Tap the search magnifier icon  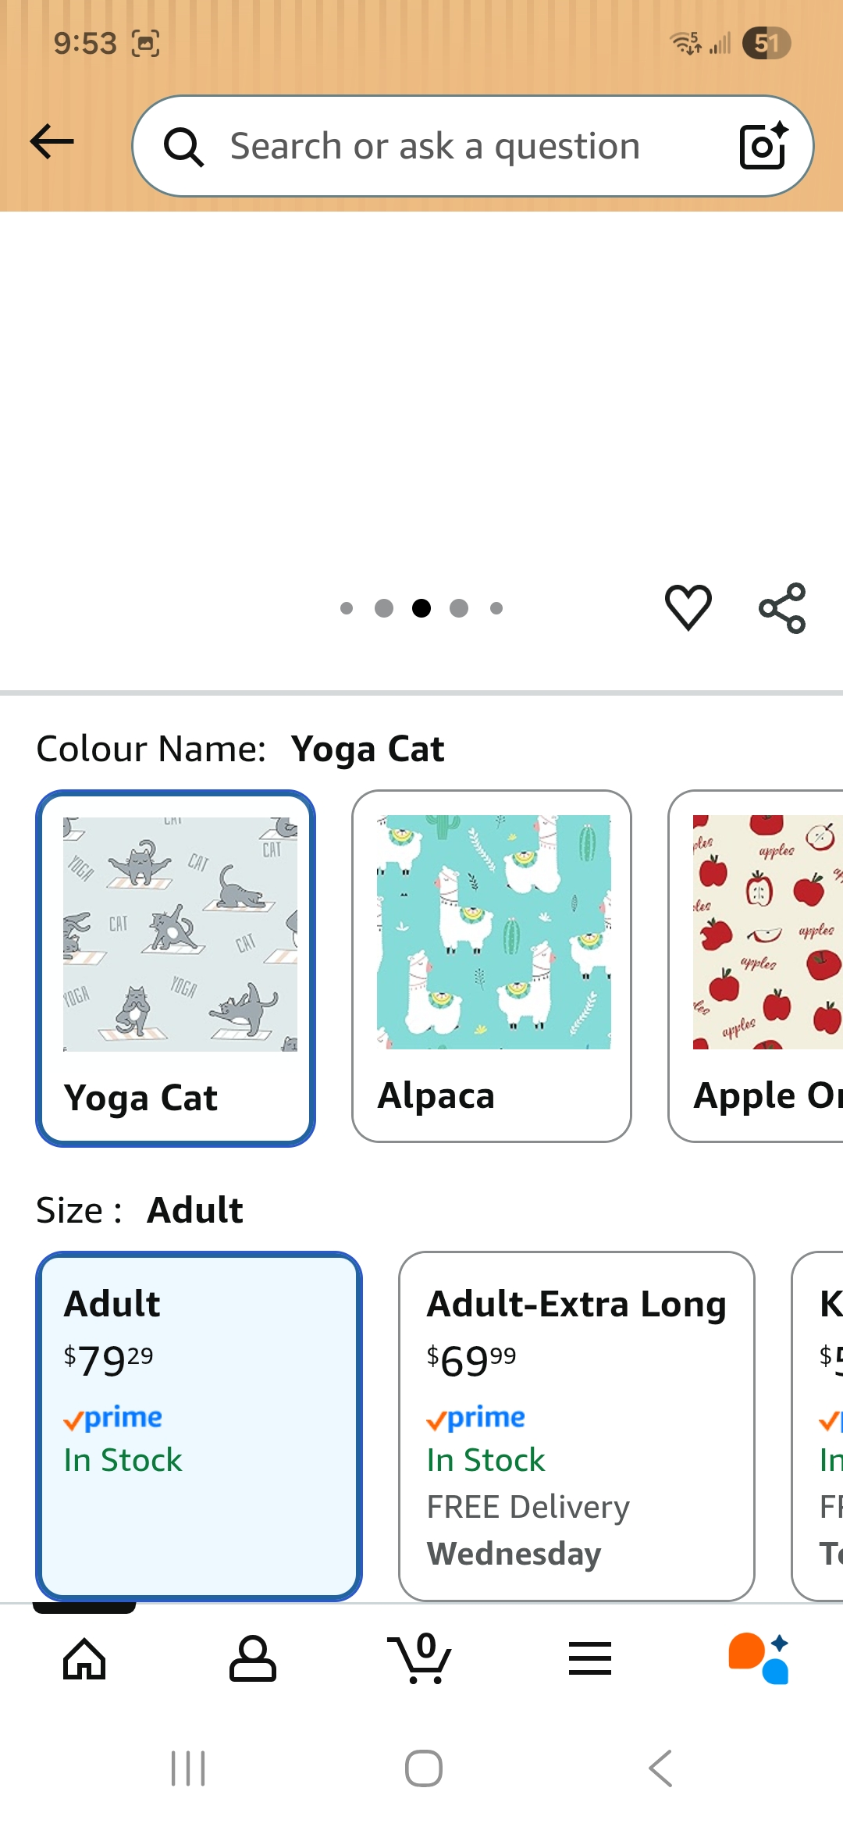point(183,147)
